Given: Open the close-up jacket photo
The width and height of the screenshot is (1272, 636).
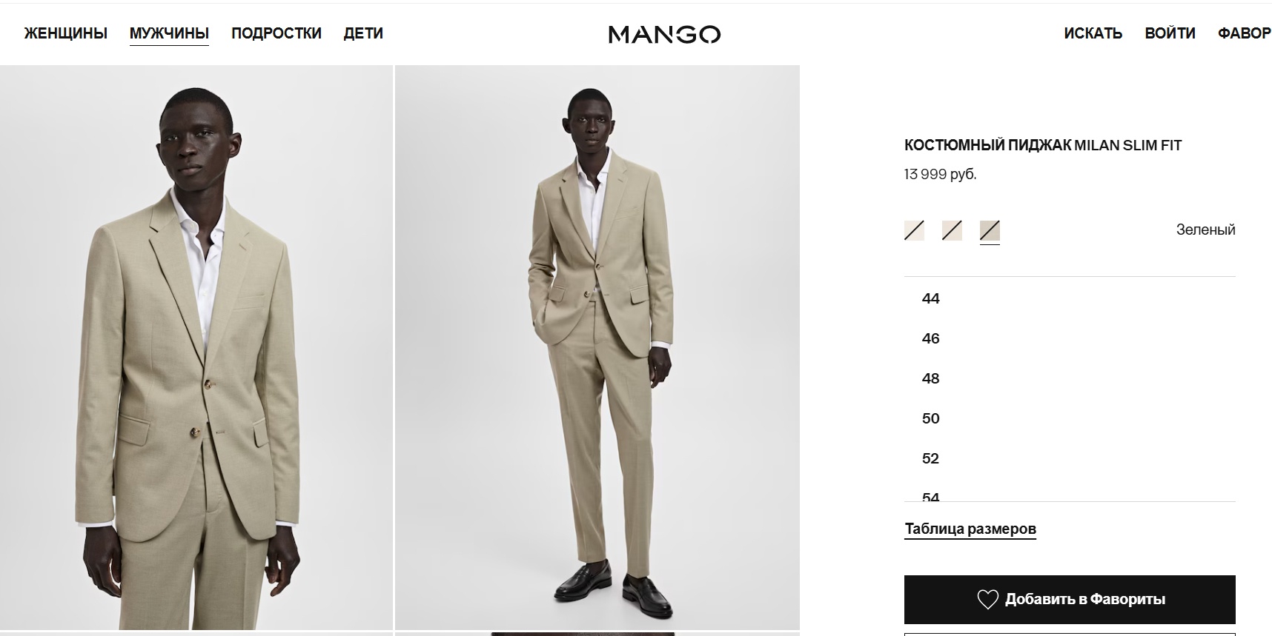Looking at the screenshot, I should pyautogui.click(x=196, y=347).
